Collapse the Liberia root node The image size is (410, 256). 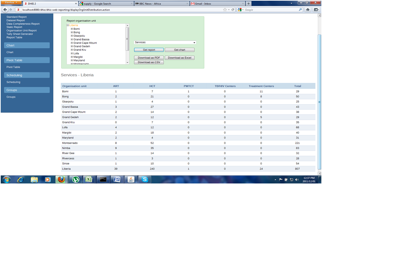[68, 25]
